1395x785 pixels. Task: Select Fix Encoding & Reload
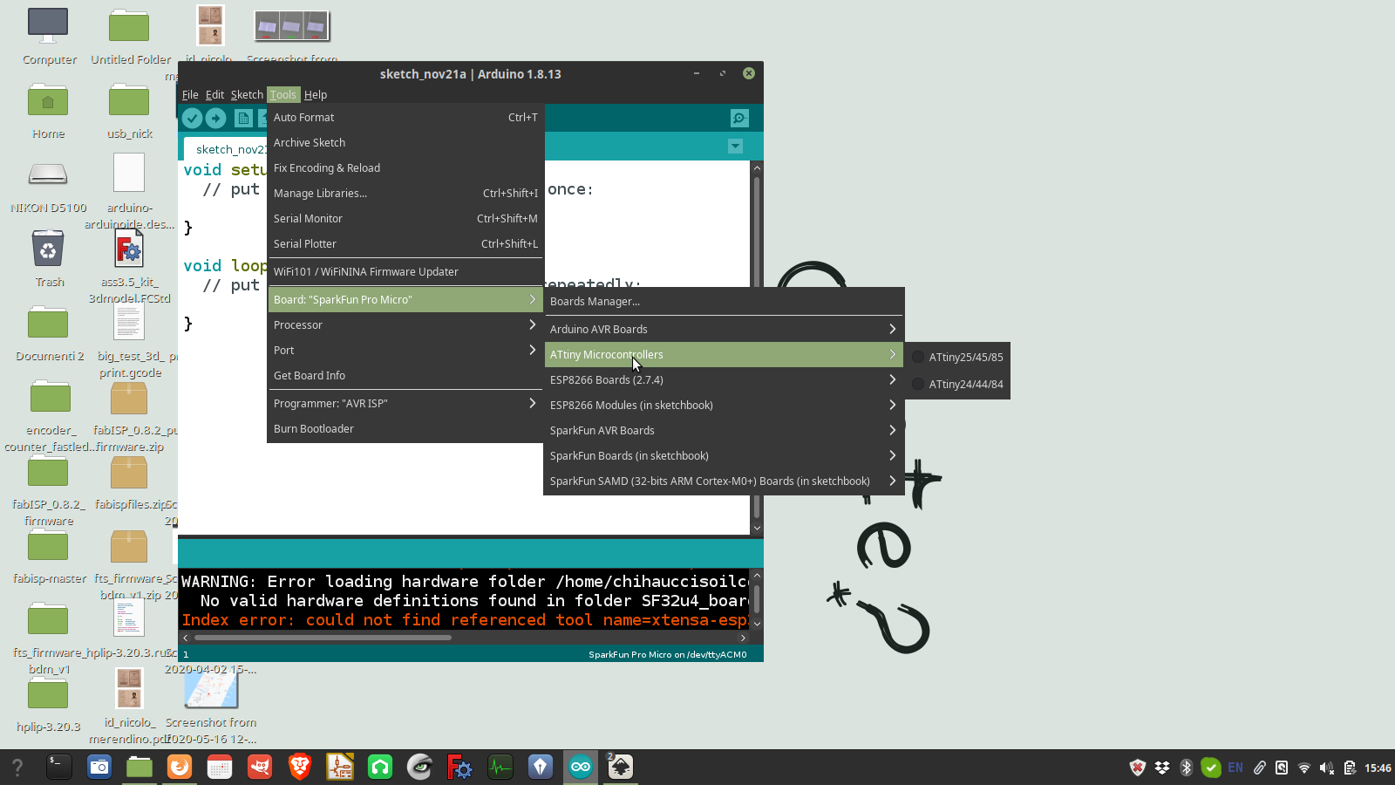[405, 167]
